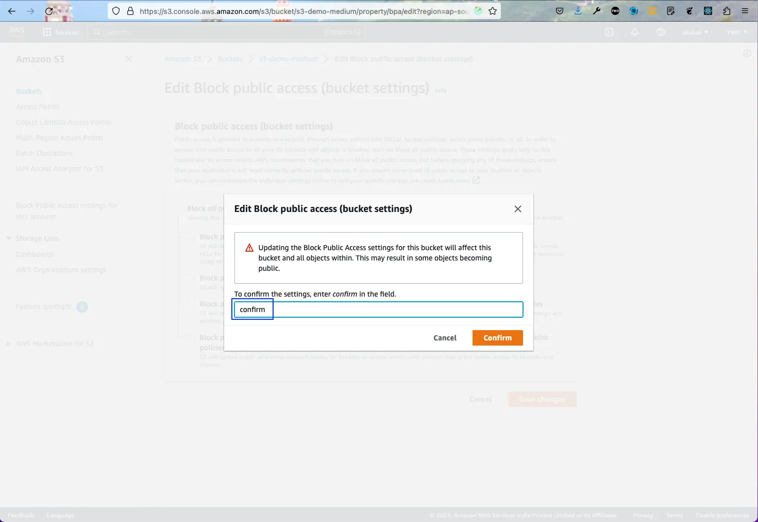
Task: Click the AWS logo
Action: click(x=16, y=31)
